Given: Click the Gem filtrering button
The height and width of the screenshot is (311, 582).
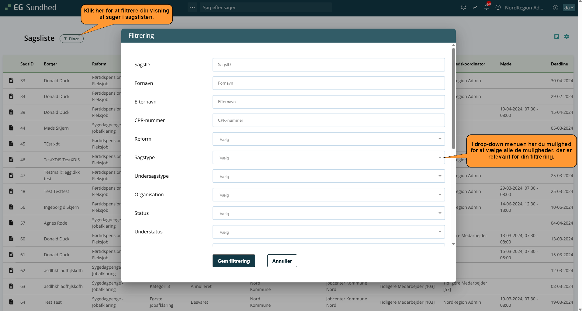Looking at the screenshot, I should click(x=234, y=261).
